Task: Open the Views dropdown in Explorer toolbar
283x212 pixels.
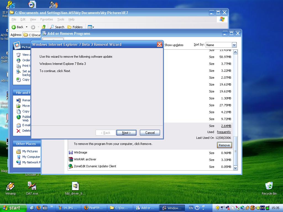Action: click(x=91, y=27)
